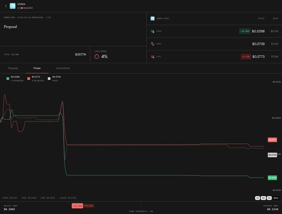Click the Fail row market cap $7.6M
282x214 pixels.
(275, 57)
